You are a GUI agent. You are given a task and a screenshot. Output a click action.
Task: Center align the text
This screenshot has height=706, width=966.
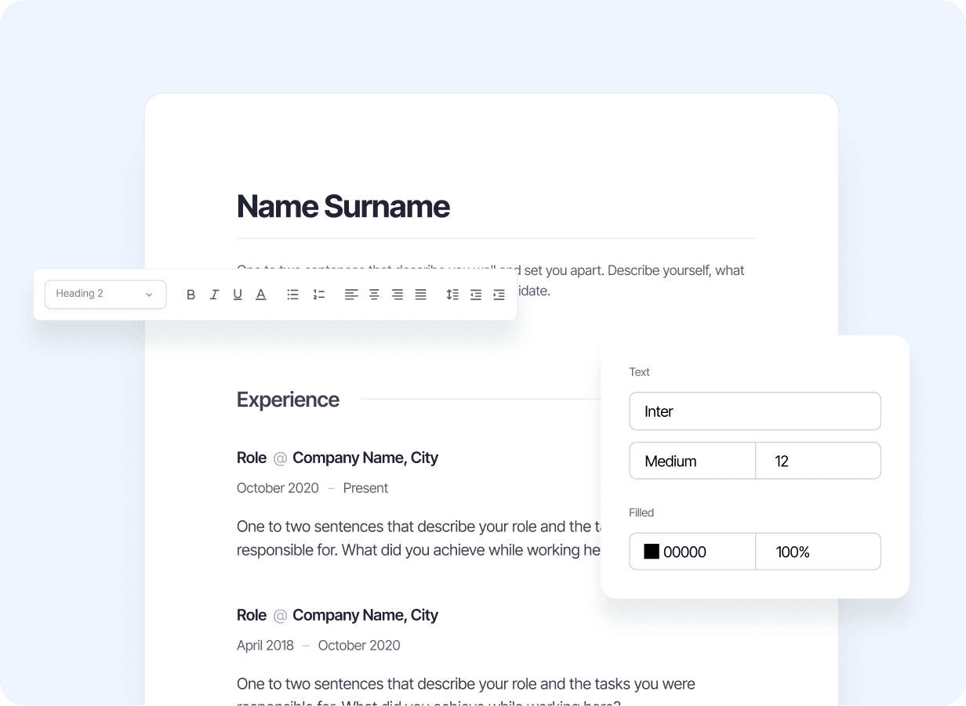[374, 295]
